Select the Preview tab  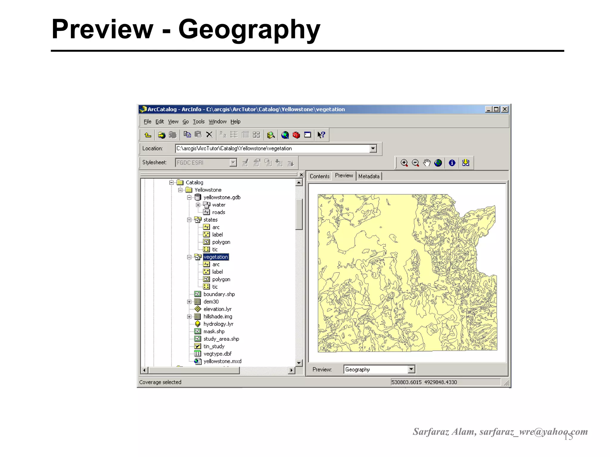pos(344,176)
